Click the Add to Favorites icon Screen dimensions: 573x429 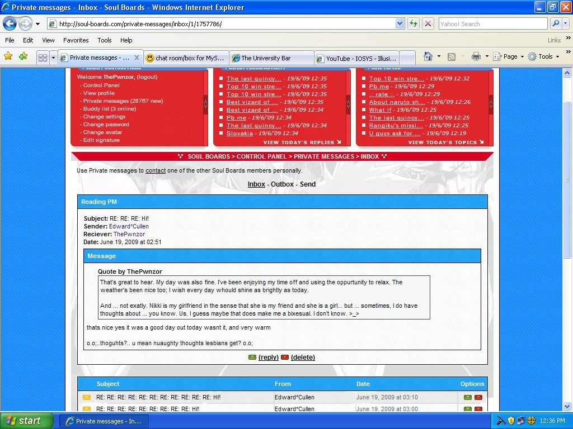click(x=23, y=56)
